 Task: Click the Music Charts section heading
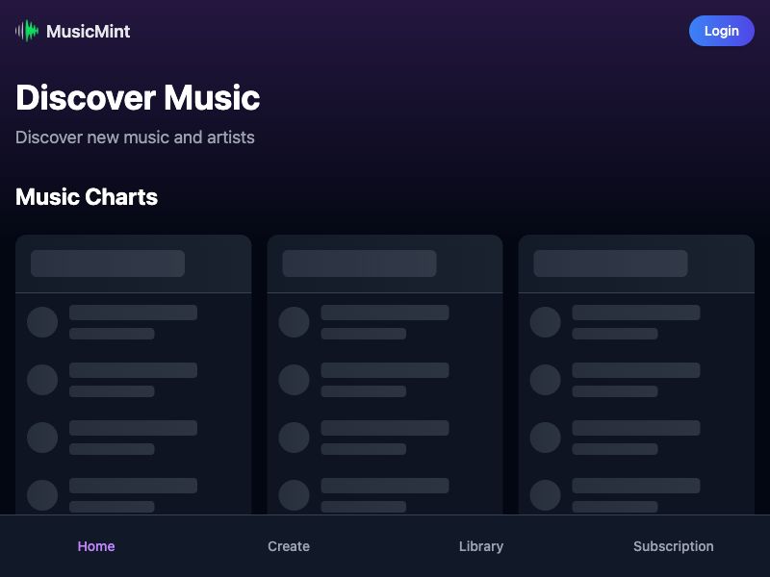coord(87,197)
